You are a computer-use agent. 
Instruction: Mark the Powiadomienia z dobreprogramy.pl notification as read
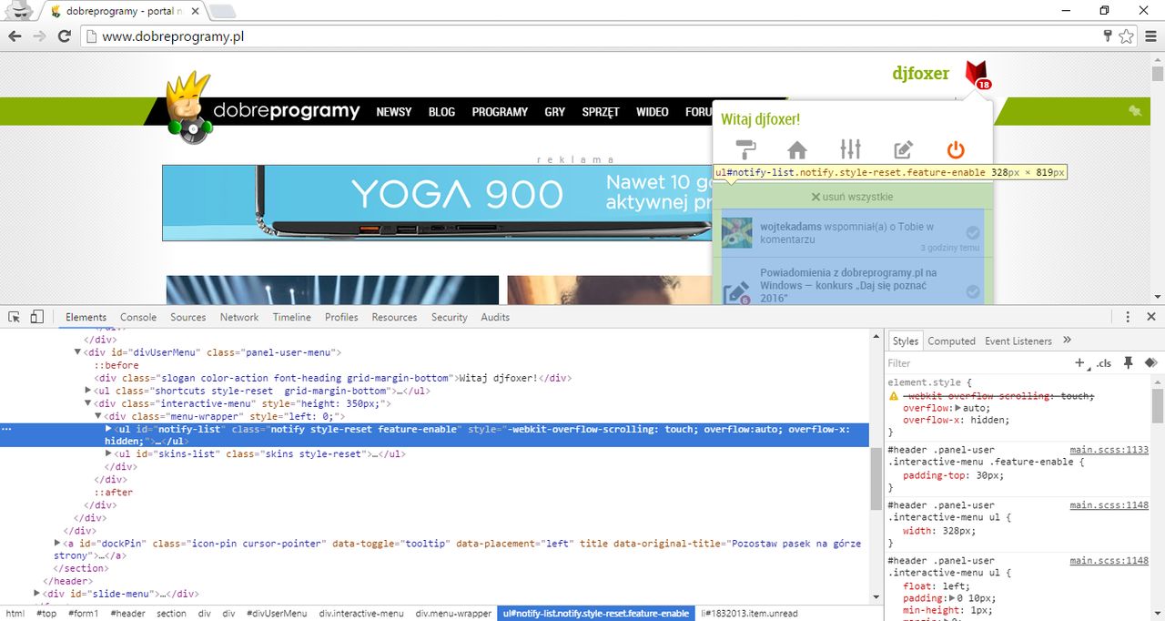click(973, 291)
